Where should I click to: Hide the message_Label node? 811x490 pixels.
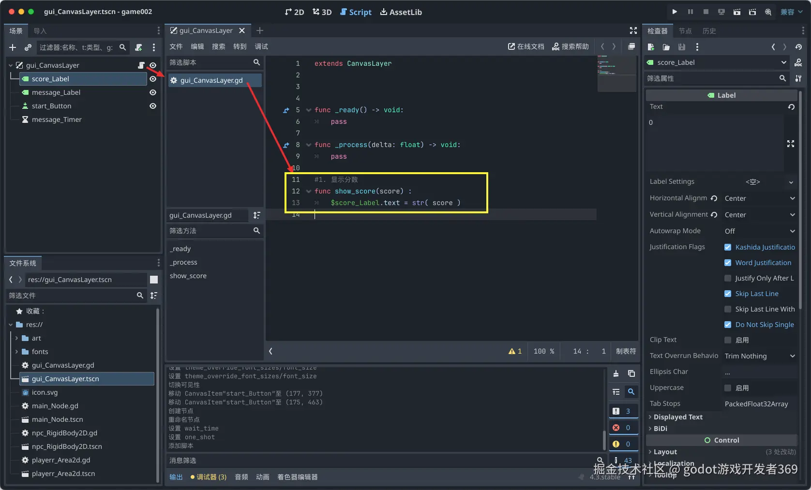153,92
